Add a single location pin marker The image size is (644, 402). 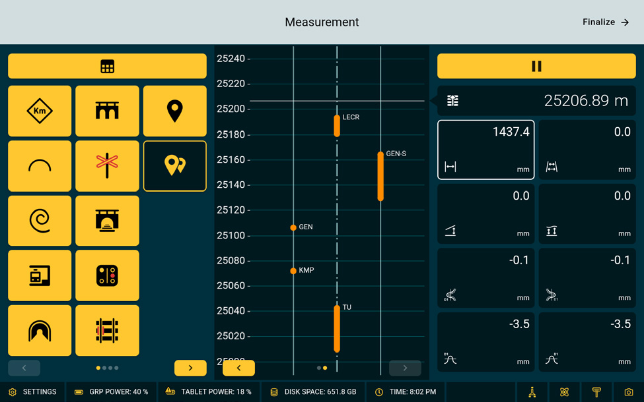(175, 111)
